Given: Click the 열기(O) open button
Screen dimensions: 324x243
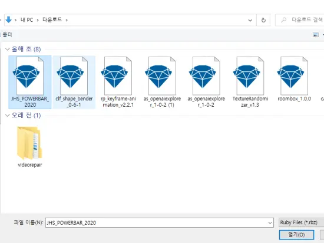Looking at the screenshot, I should pyautogui.click(x=296, y=235).
